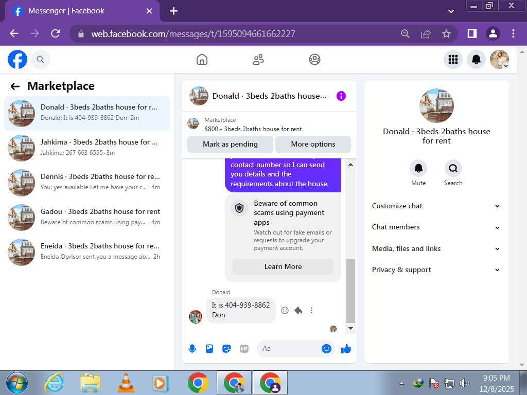Open more options dots beside Donald's message

(x=311, y=310)
